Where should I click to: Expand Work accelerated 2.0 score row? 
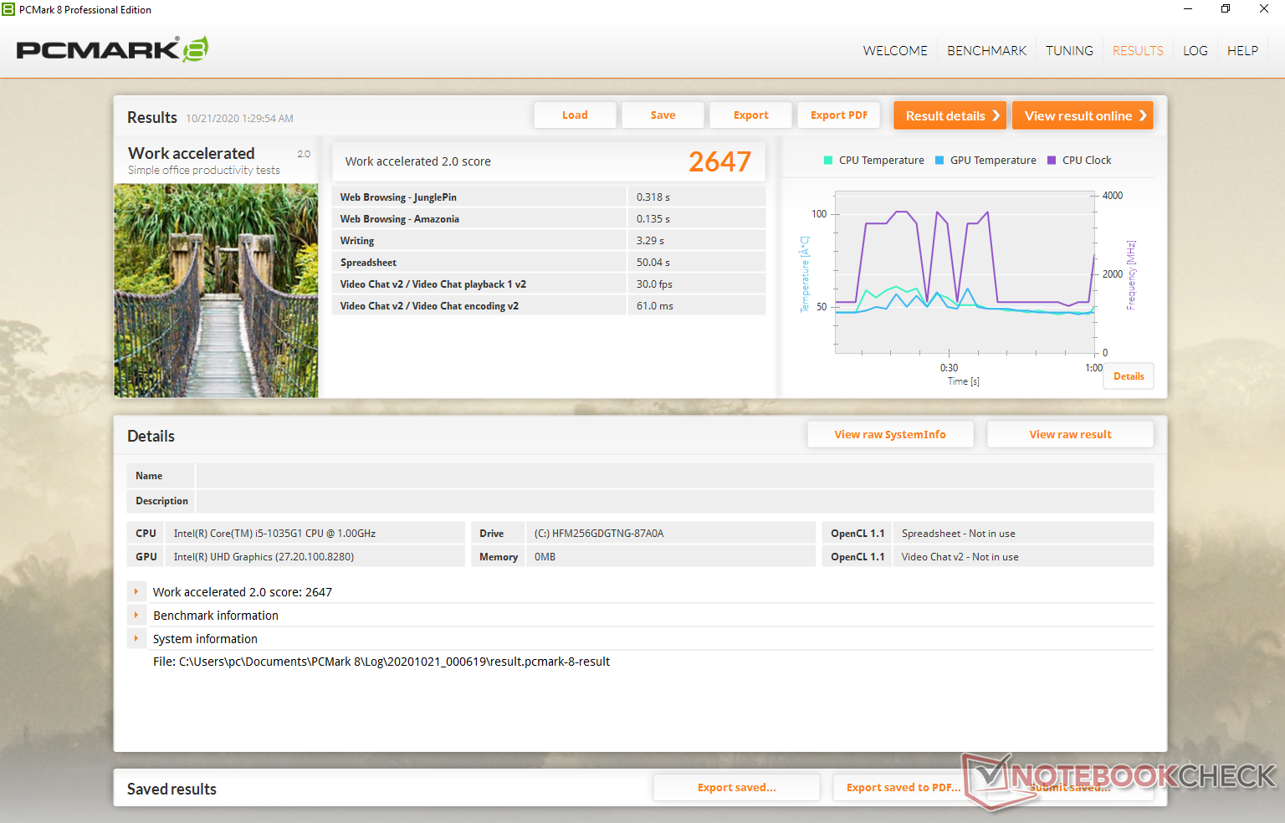click(136, 591)
